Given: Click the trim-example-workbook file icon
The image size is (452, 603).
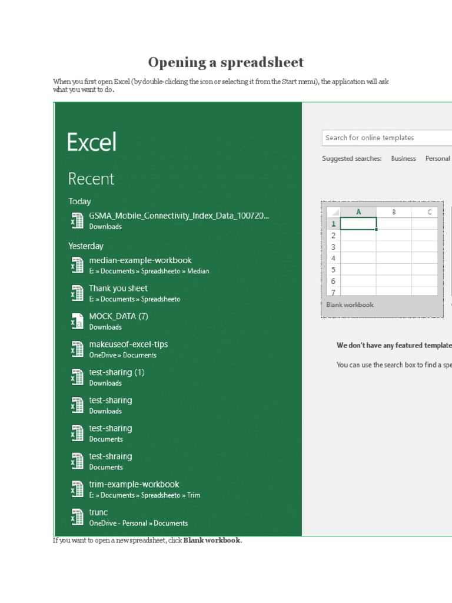Looking at the screenshot, I should [77, 489].
